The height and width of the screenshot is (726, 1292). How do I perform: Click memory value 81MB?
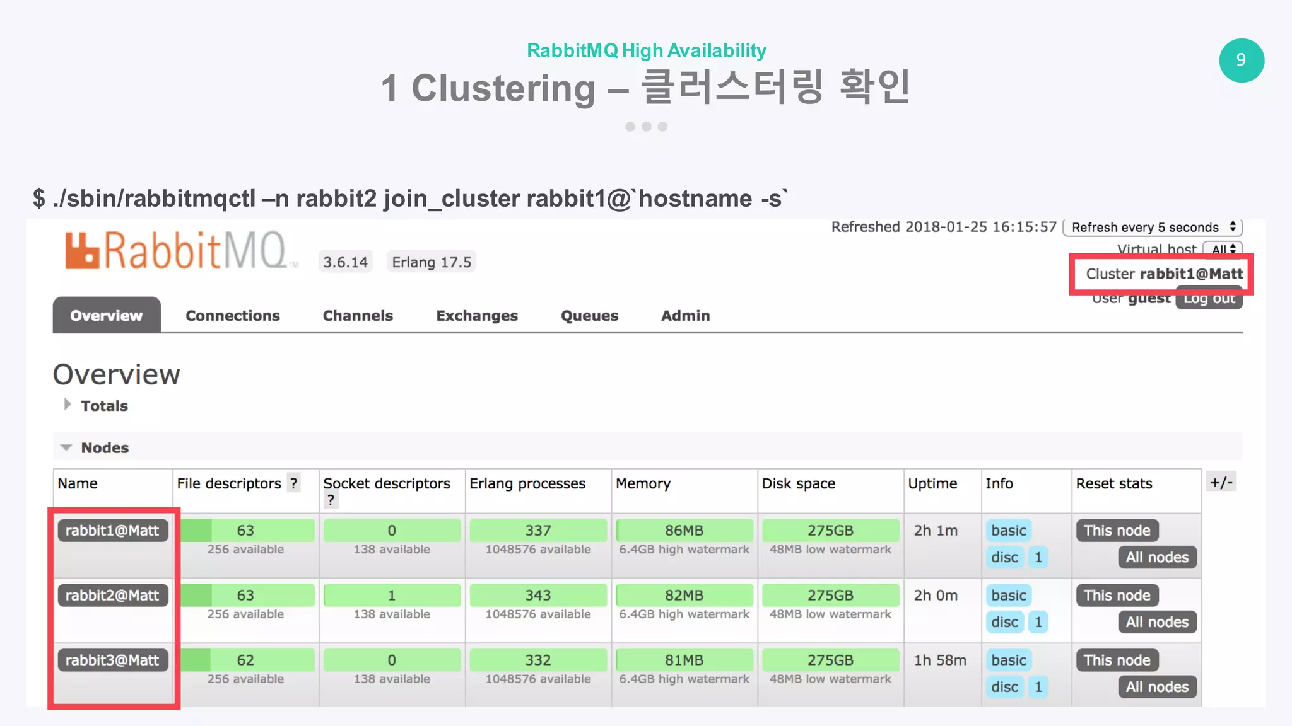684,660
